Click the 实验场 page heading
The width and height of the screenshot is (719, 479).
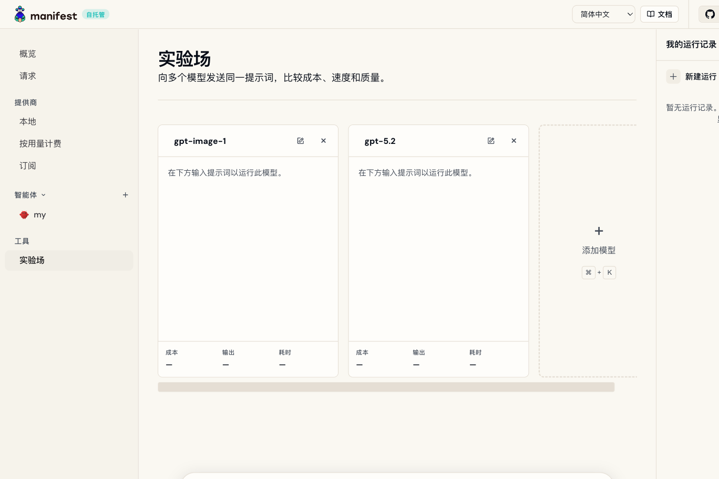tap(184, 59)
